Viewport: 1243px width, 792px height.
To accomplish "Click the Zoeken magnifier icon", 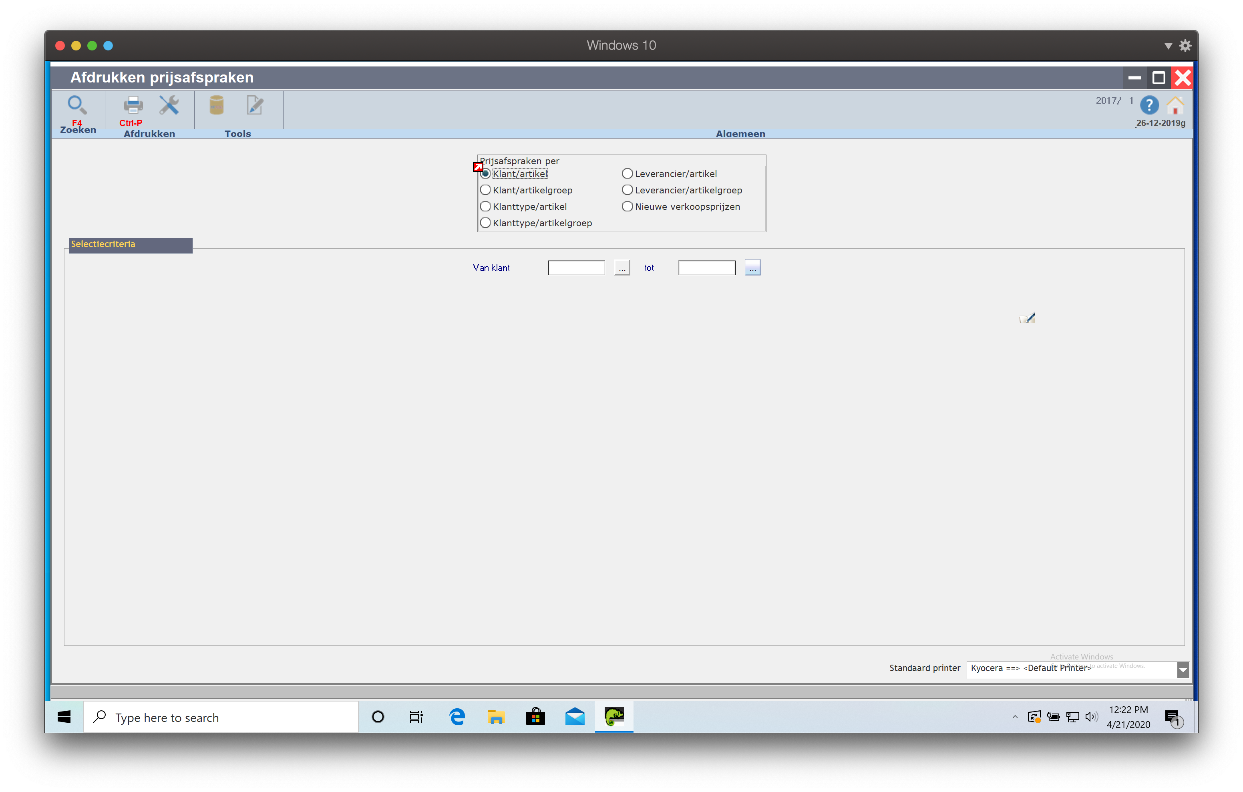I will 77,105.
